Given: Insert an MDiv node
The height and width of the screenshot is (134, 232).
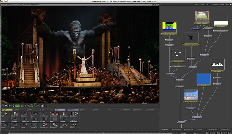Looking at the screenshot, I should tap(64, 125).
